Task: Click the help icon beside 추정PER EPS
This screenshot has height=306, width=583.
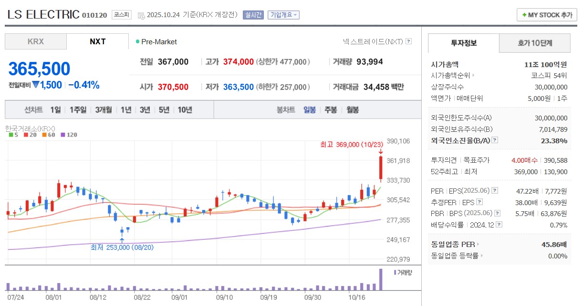Action: point(479,202)
